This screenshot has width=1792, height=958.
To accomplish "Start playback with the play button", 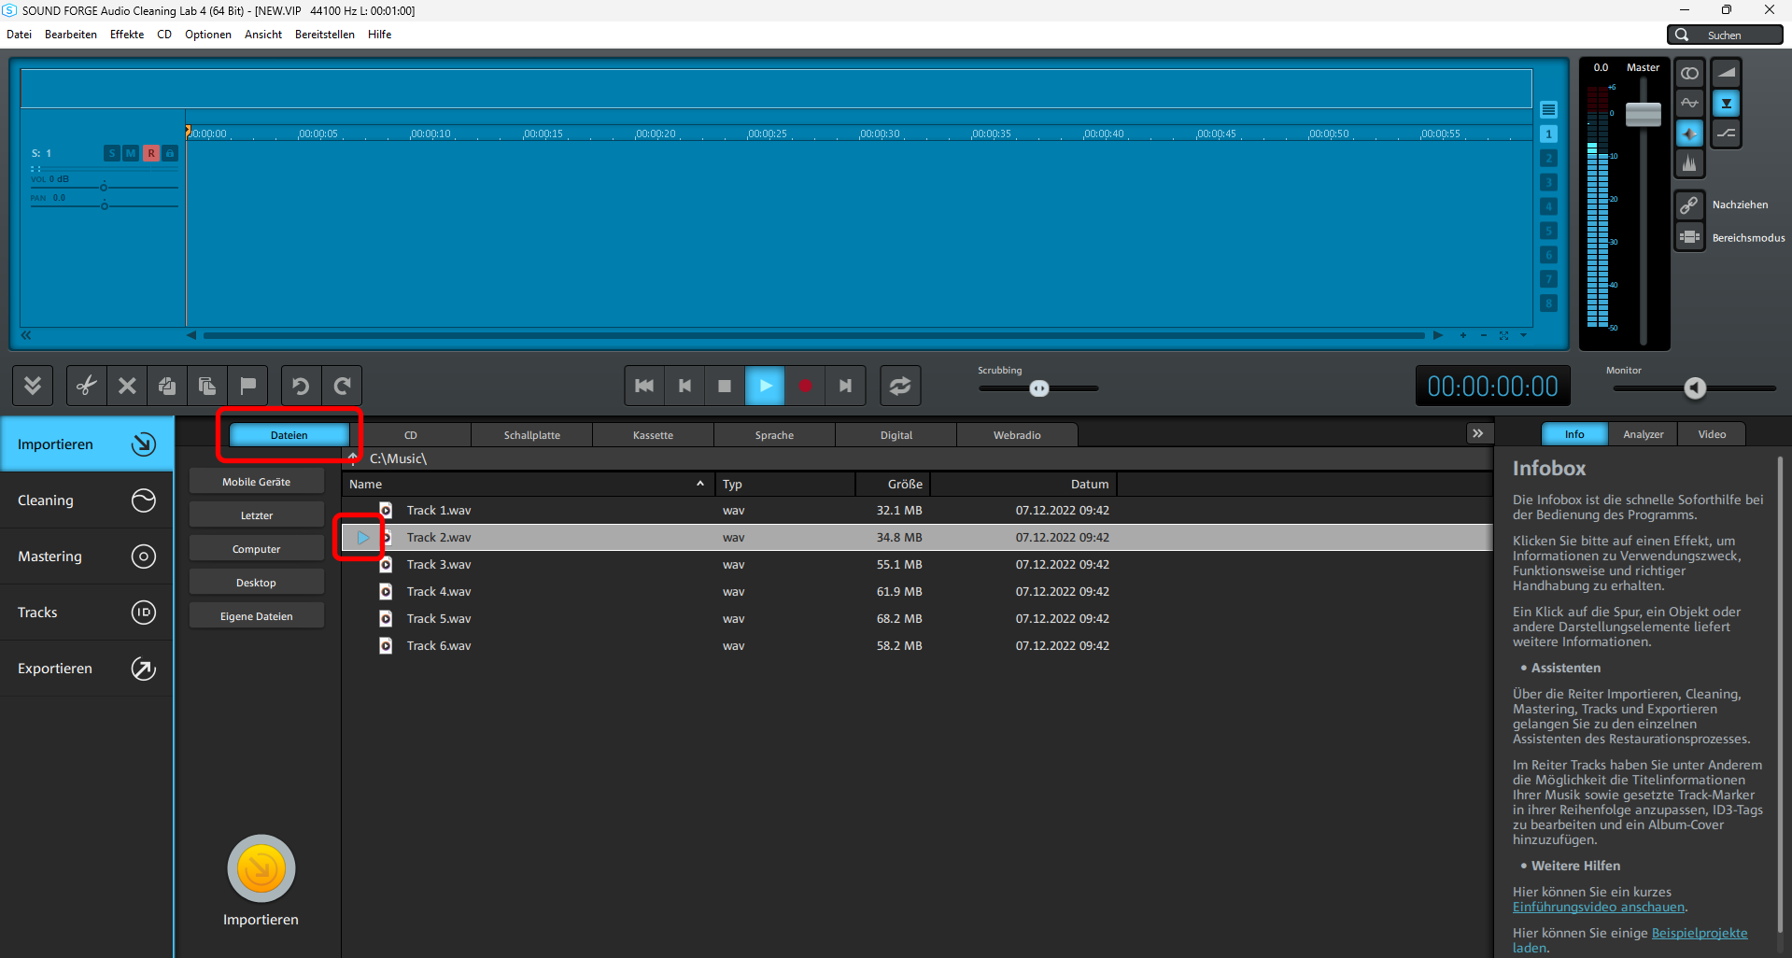I will click(765, 386).
